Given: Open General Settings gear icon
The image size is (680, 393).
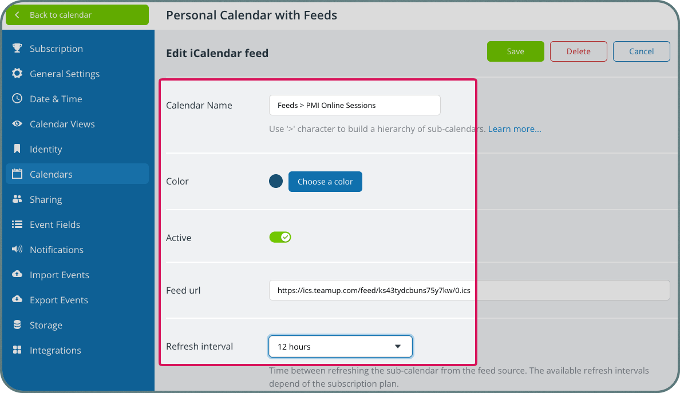Looking at the screenshot, I should (17, 73).
